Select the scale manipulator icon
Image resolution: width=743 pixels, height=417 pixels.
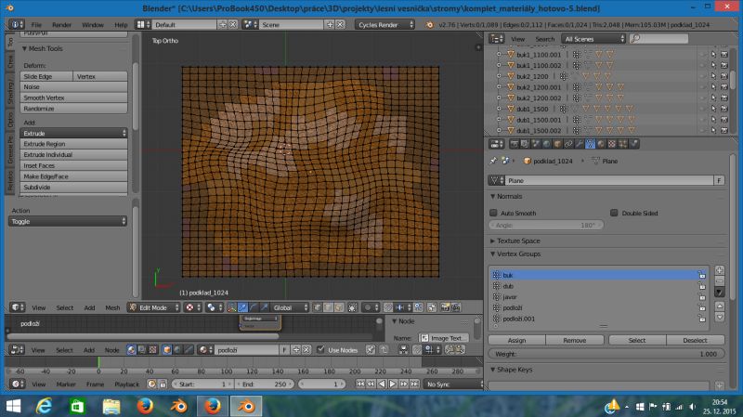265,307
